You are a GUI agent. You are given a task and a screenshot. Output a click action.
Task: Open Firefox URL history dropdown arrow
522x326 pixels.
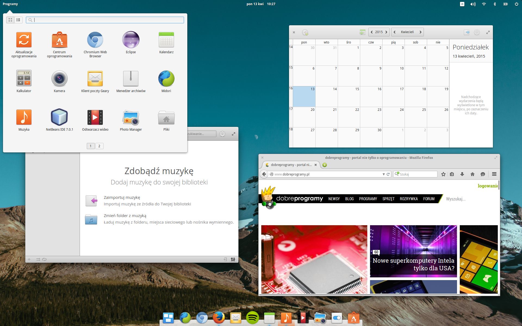[384, 174]
